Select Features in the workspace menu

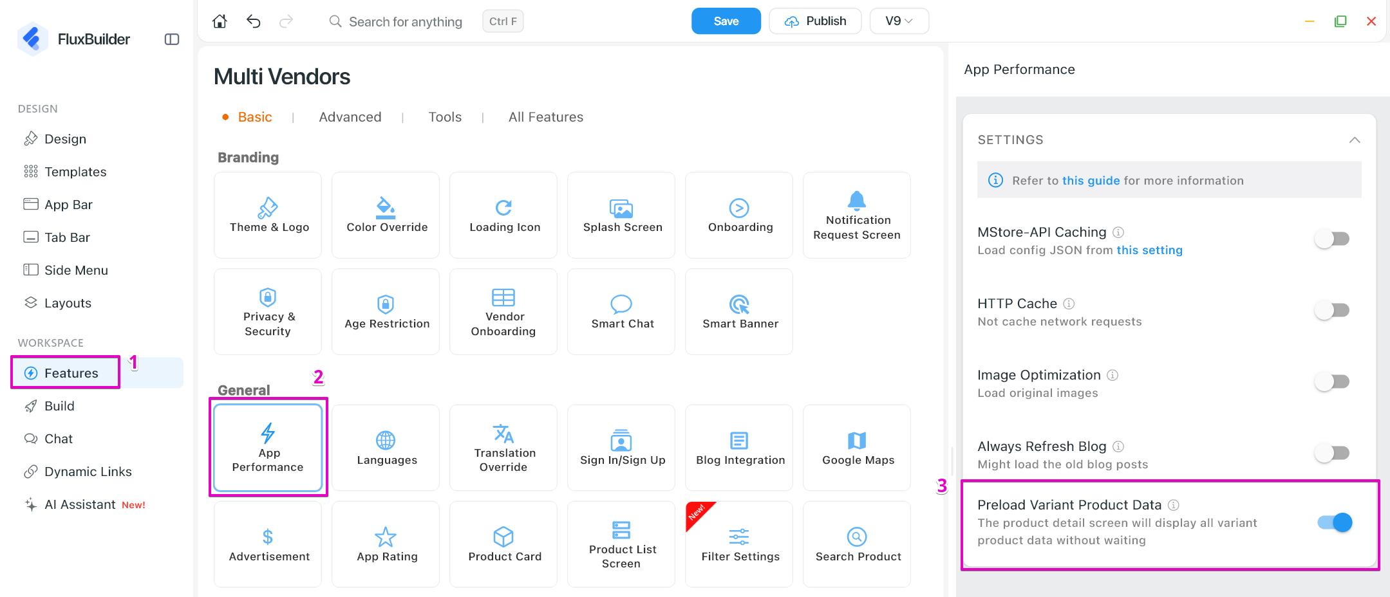[x=97, y=373]
